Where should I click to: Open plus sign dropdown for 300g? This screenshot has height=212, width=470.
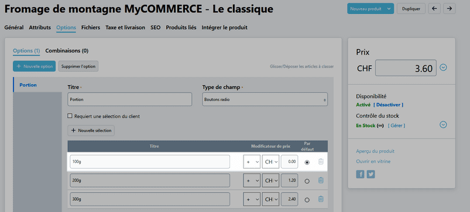click(x=252, y=199)
